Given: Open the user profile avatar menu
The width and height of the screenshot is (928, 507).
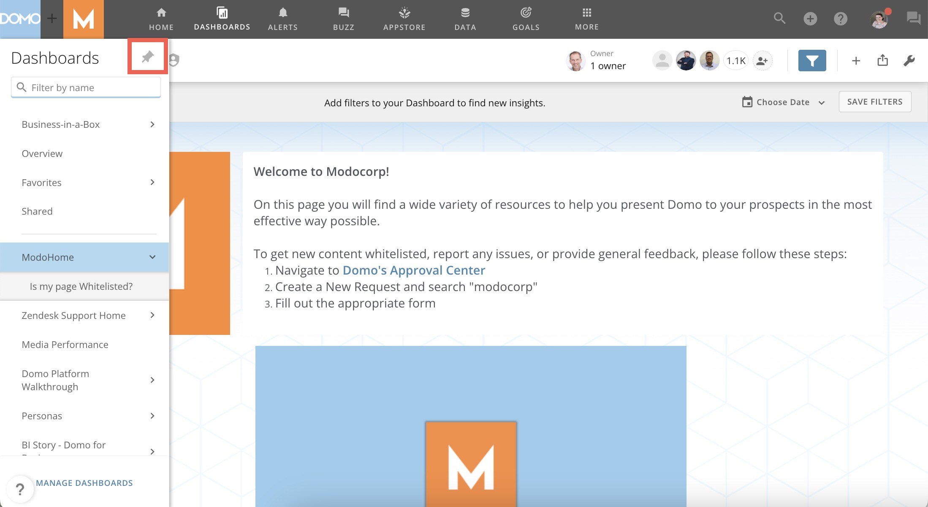Looking at the screenshot, I should click(879, 19).
